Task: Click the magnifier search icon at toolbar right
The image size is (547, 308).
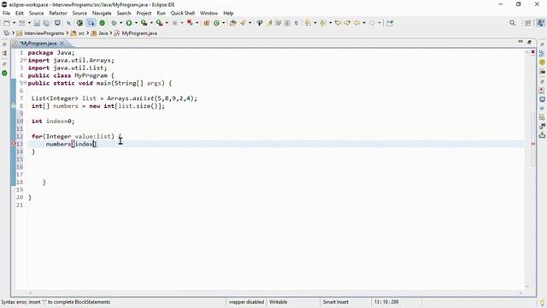Action: point(513,23)
